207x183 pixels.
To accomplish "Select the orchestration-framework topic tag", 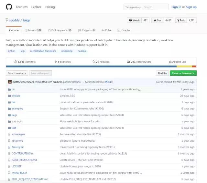I will pos(43,51).
